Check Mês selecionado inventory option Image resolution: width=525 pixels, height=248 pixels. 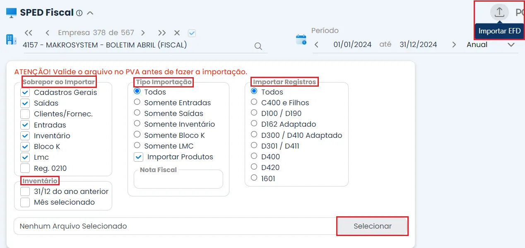point(25,202)
